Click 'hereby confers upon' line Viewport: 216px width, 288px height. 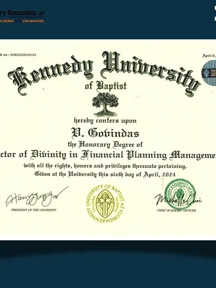pyautogui.click(x=105, y=121)
